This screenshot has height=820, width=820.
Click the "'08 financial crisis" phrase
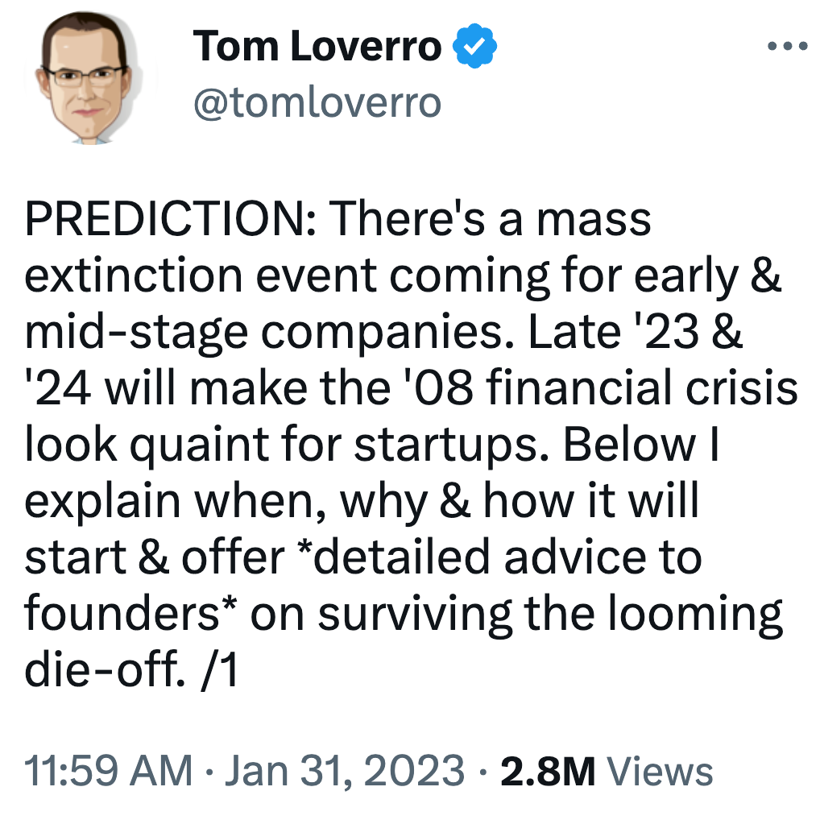(x=598, y=388)
